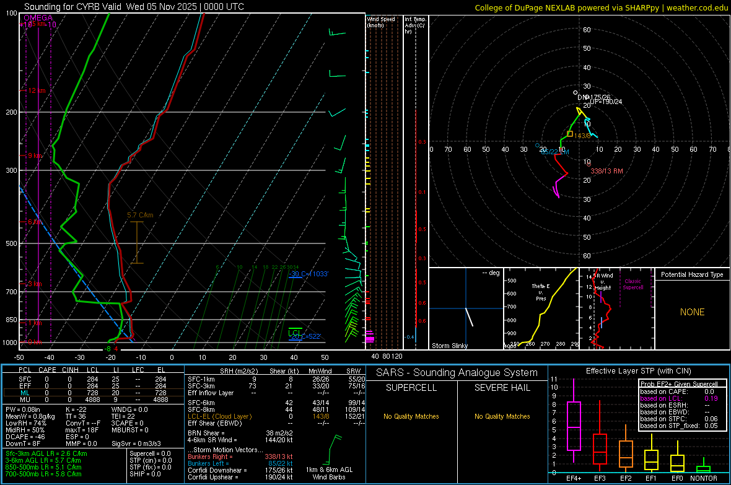This screenshot has width=731, height=485.
Task: Click the CAPE column header
Action: 47,370
